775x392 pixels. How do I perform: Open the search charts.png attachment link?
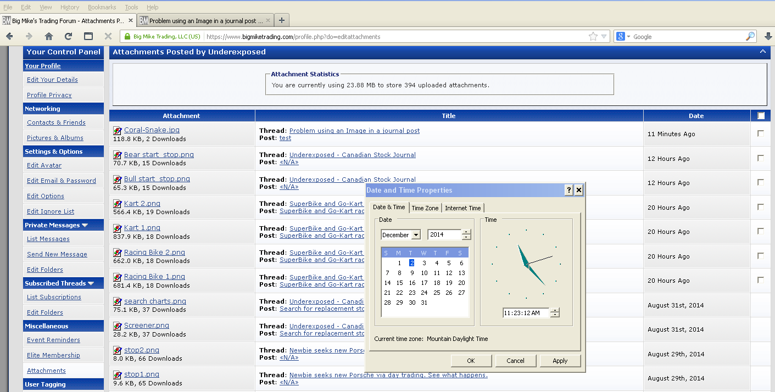(155, 301)
